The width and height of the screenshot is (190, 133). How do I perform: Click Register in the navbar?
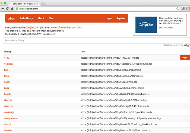coord(121,18)
